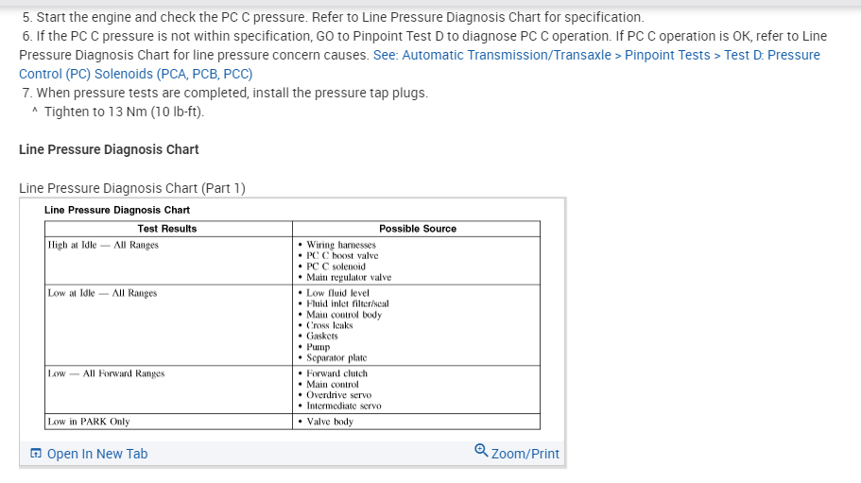Select the "Low — All Forward Ranges" row
This screenshot has height=483, width=861.
(x=106, y=373)
